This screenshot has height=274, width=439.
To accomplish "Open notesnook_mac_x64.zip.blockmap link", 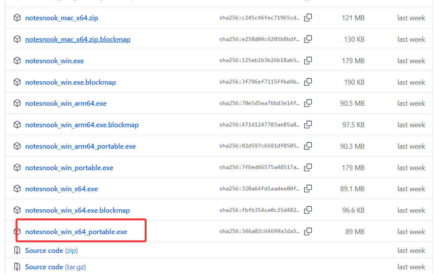I will (78, 39).
